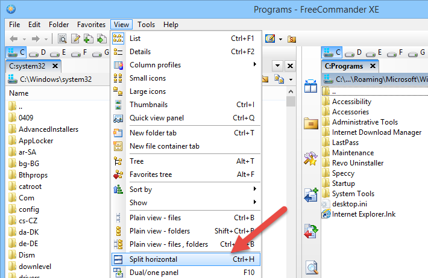Click the copy files toolbar icon

88,39
